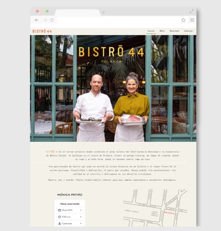Click the MÓNICA PATIÑO logo
The width and height of the screenshot is (221, 231).
click(x=70, y=195)
